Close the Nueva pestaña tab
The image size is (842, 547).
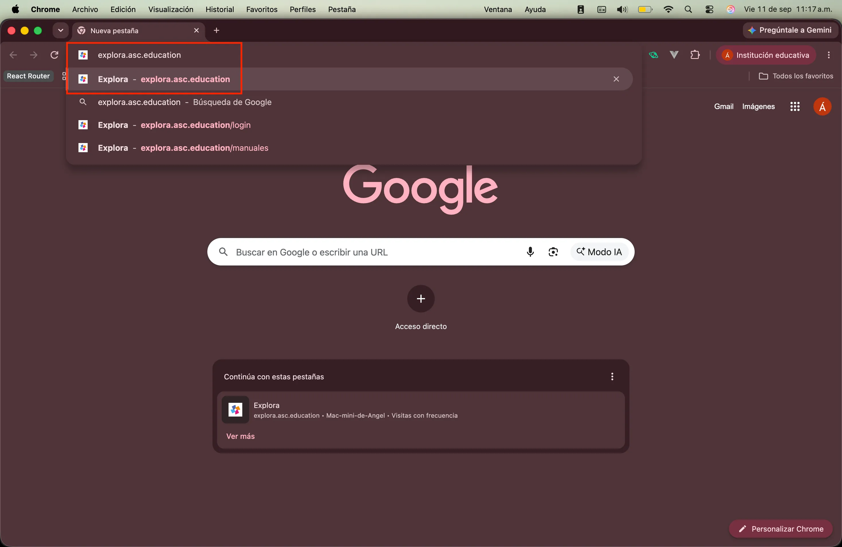pyautogui.click(x=196, y=30)
